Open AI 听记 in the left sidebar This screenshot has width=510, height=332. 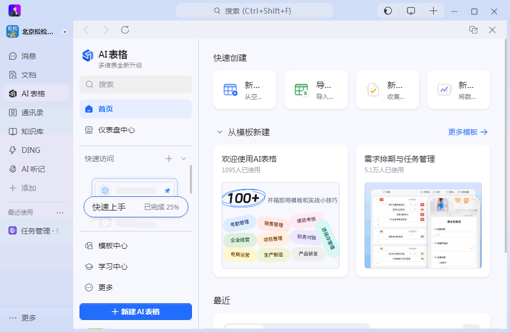point(37,169)
